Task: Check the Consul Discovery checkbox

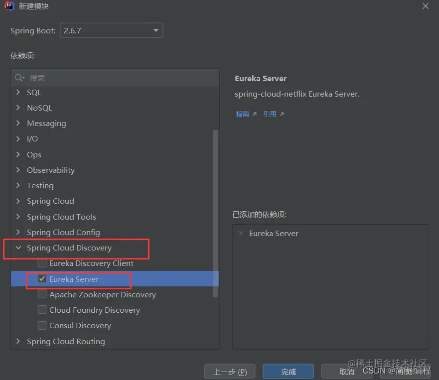Action: [42, 325]
